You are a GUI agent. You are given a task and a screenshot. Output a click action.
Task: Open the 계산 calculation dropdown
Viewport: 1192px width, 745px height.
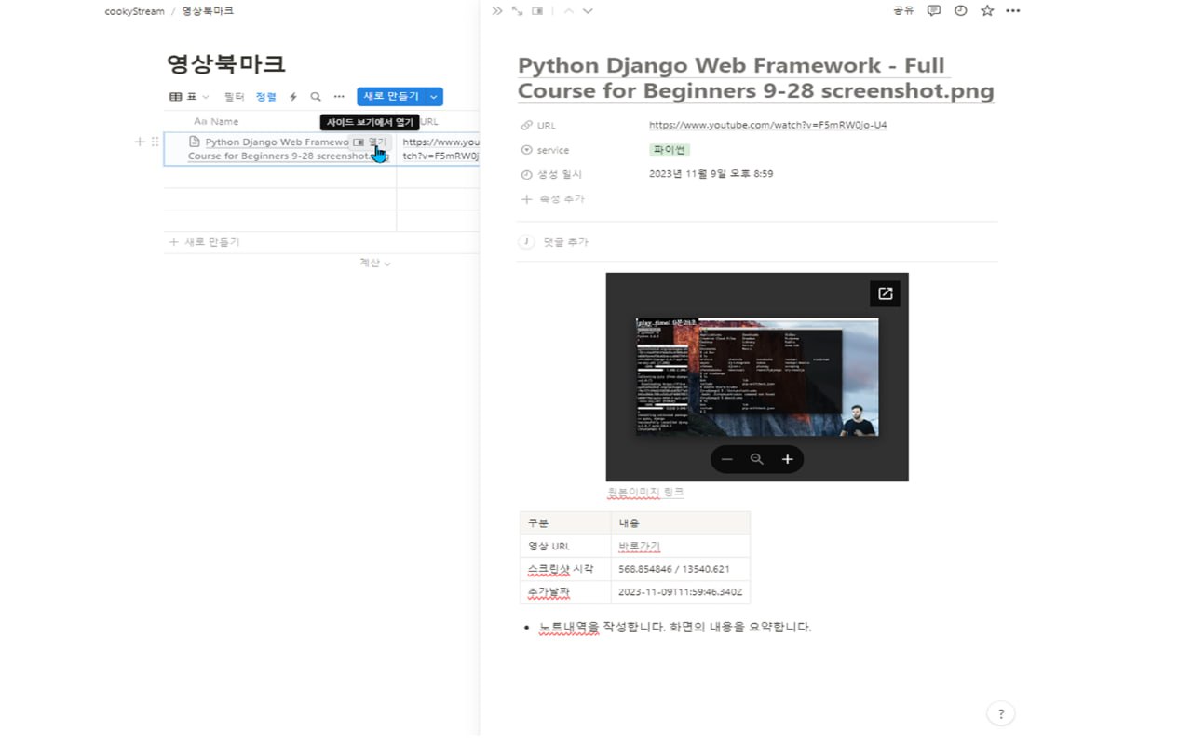click(x=374, y=263)
